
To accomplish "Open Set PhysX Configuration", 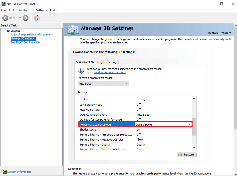I will (25, 42).
